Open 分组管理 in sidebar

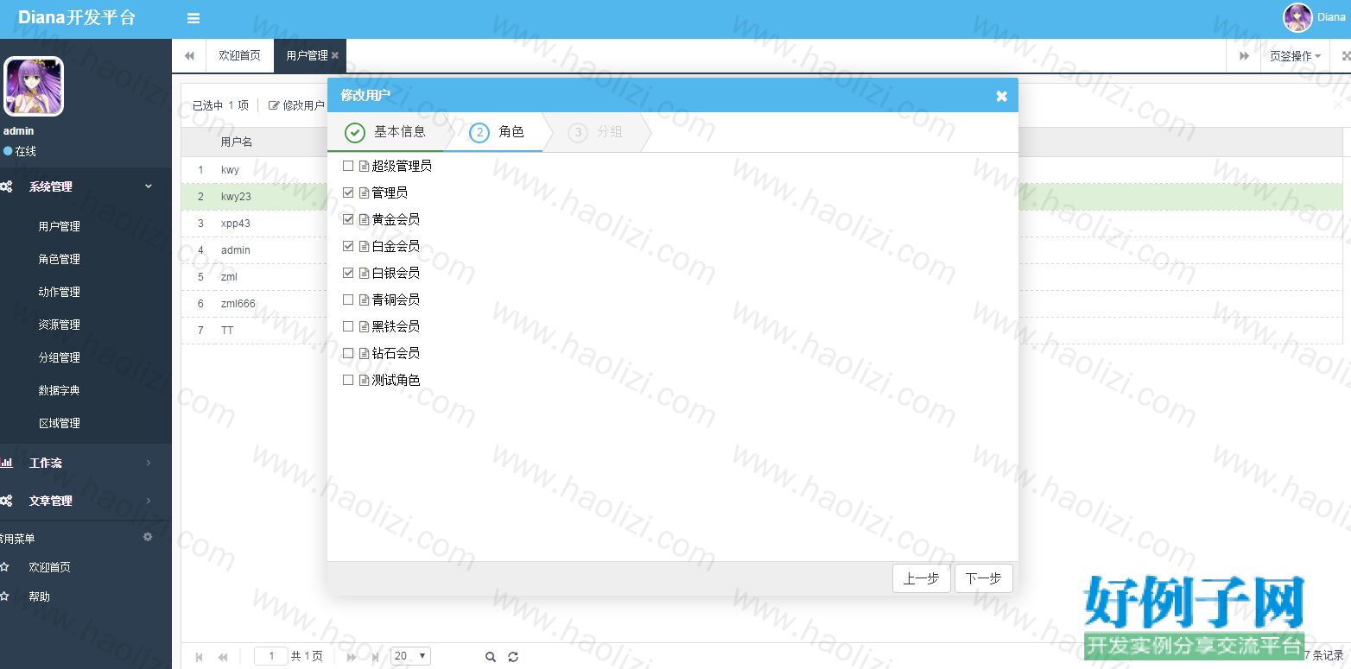click(x=60, y=357)
